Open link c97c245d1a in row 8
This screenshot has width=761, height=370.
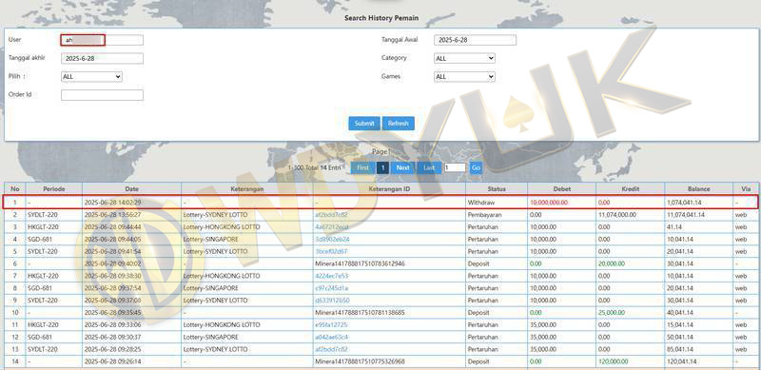(331, 288)
